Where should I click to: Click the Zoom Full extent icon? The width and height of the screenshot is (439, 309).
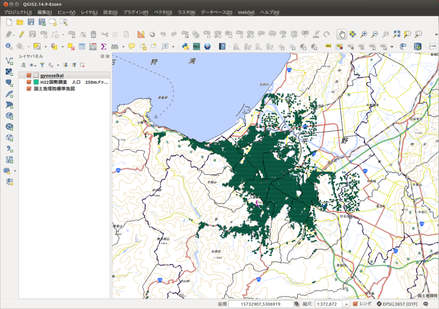coord(397,34)
